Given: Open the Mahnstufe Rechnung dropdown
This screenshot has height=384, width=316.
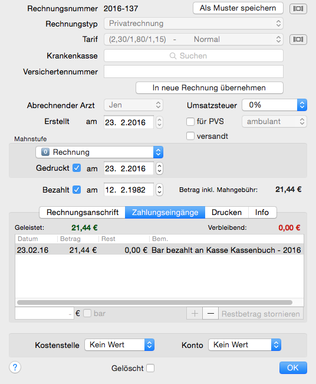Looking at the screenshot, I should 99,152.
